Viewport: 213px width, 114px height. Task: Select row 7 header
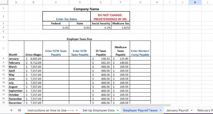tap(4, 48)
